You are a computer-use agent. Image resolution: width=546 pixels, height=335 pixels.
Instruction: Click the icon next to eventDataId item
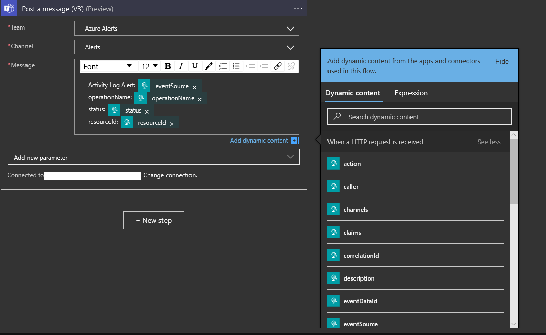334,301
